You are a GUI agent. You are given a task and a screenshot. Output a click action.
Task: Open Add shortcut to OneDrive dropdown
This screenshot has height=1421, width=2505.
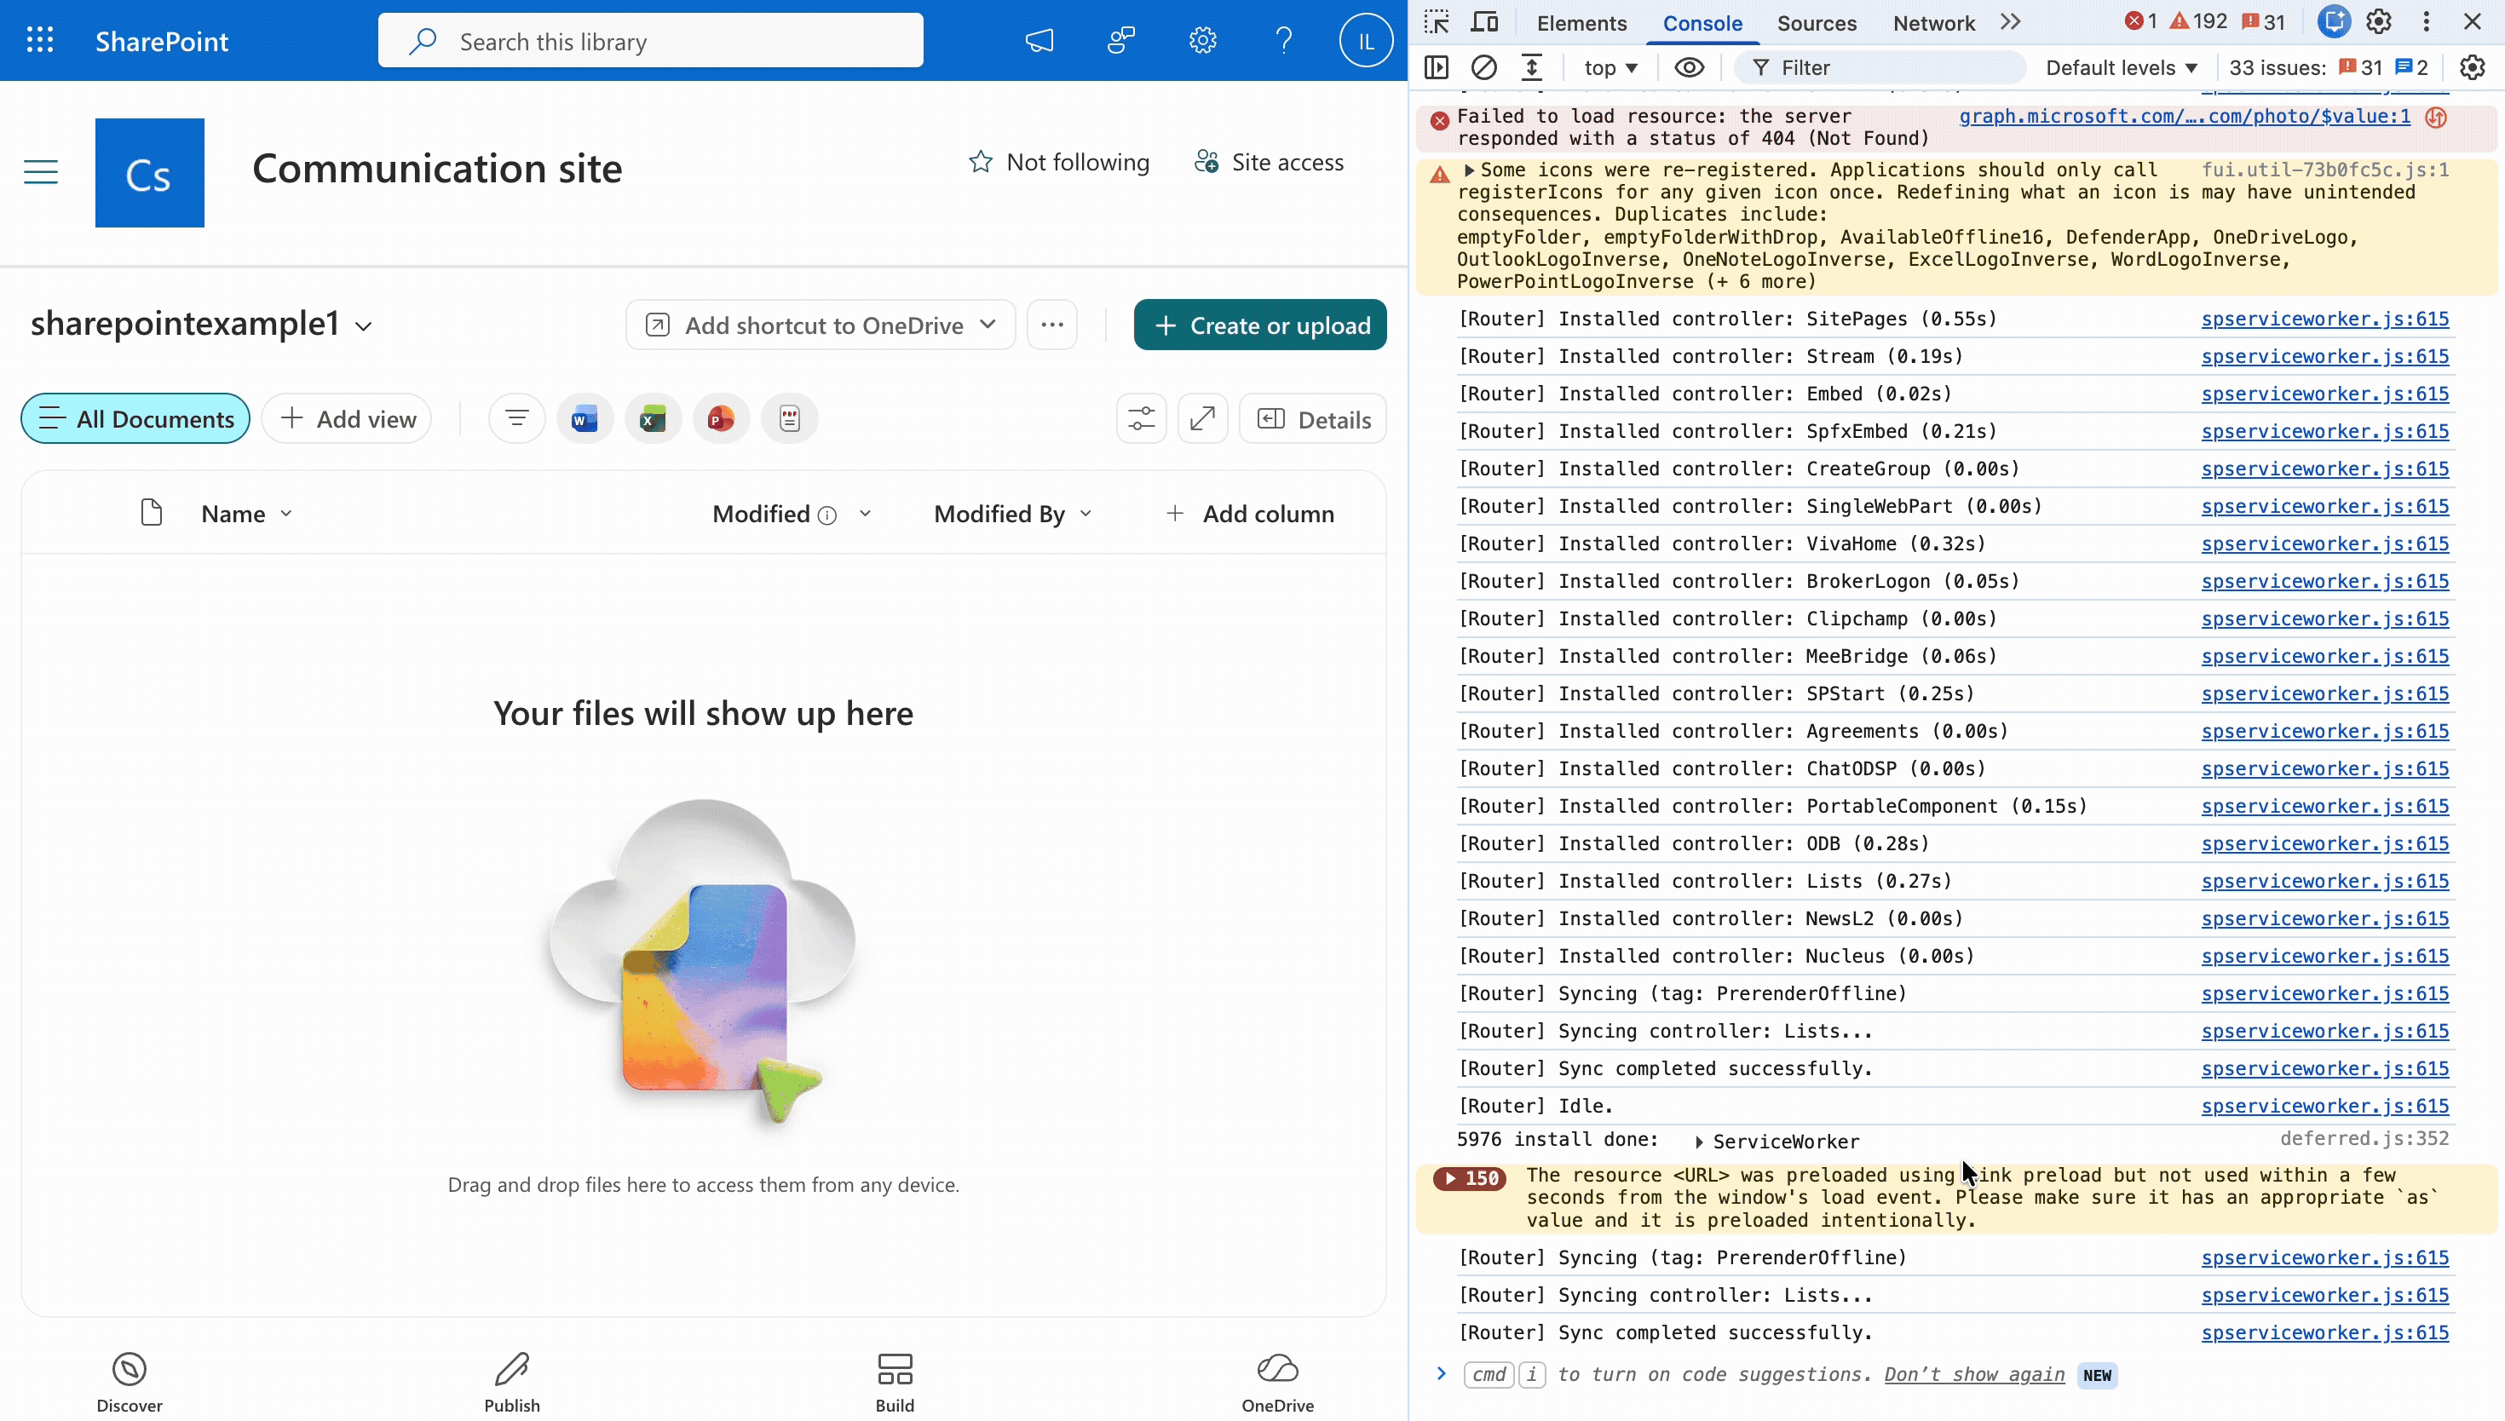pos(821,325)
